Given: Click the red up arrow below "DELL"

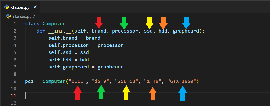Looking at the screenshot, I should [x=78, y=93].
